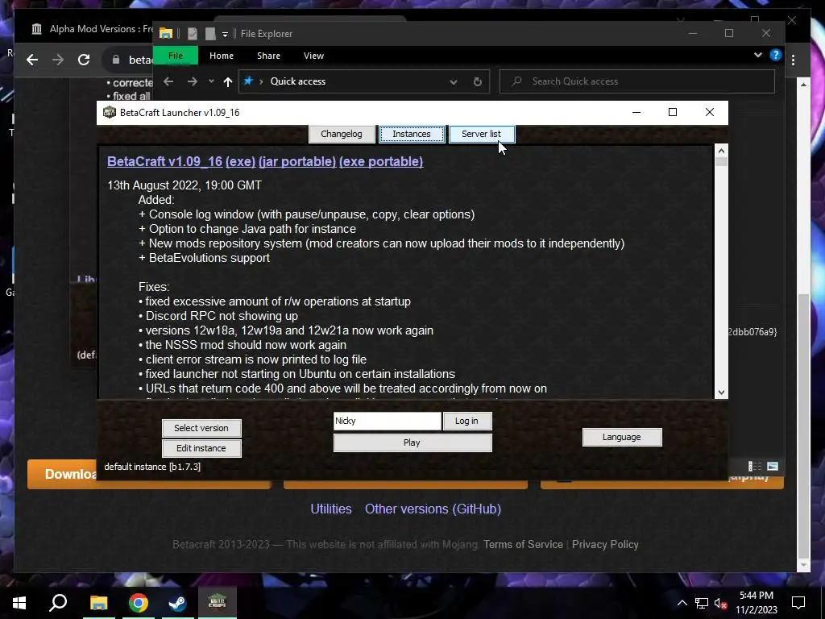Viewport: 825px width, 619px height.
Task: Click the File Explorer refresh icon
Action: pyautogui.click(x=477, y=81)
